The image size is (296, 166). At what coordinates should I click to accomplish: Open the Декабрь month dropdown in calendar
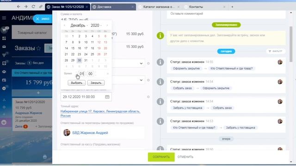click(x=79, y=25)
